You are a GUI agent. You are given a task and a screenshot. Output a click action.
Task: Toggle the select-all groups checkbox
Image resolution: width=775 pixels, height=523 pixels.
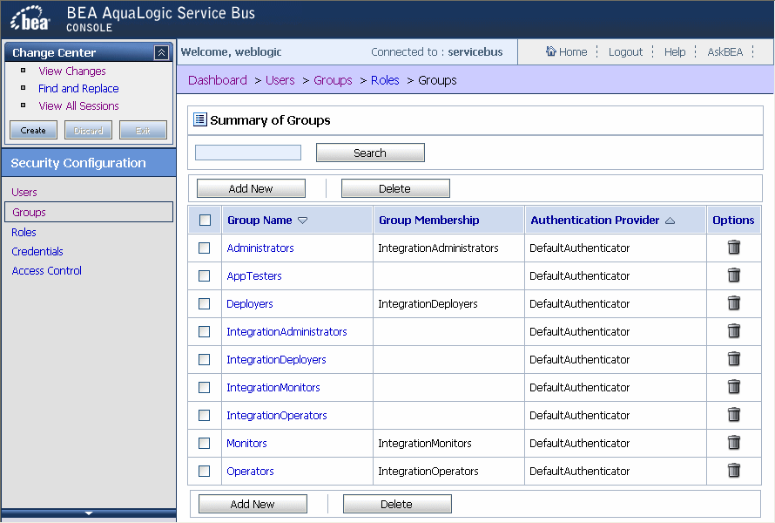tap(205, 221)
